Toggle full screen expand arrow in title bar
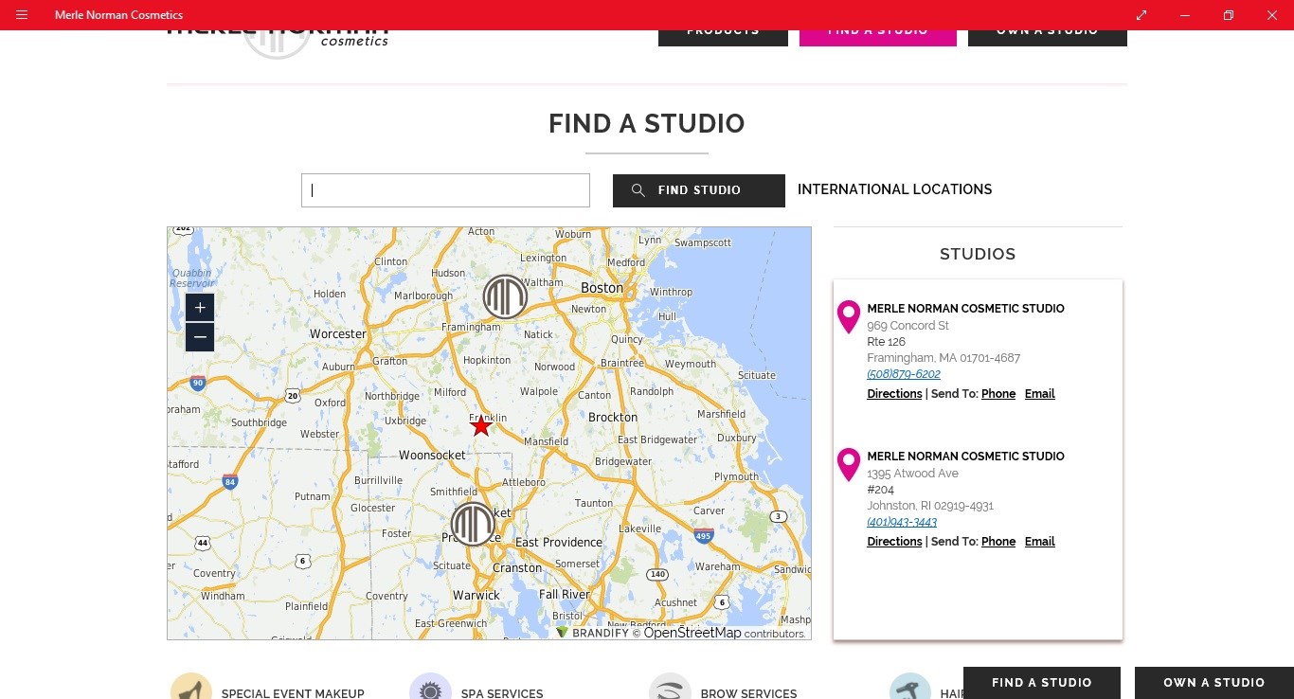This screenshot has height=699, width=1294. (1141, 15)
